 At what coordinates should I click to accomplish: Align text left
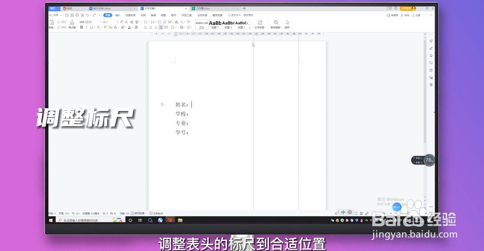click(x=146, y=27)
